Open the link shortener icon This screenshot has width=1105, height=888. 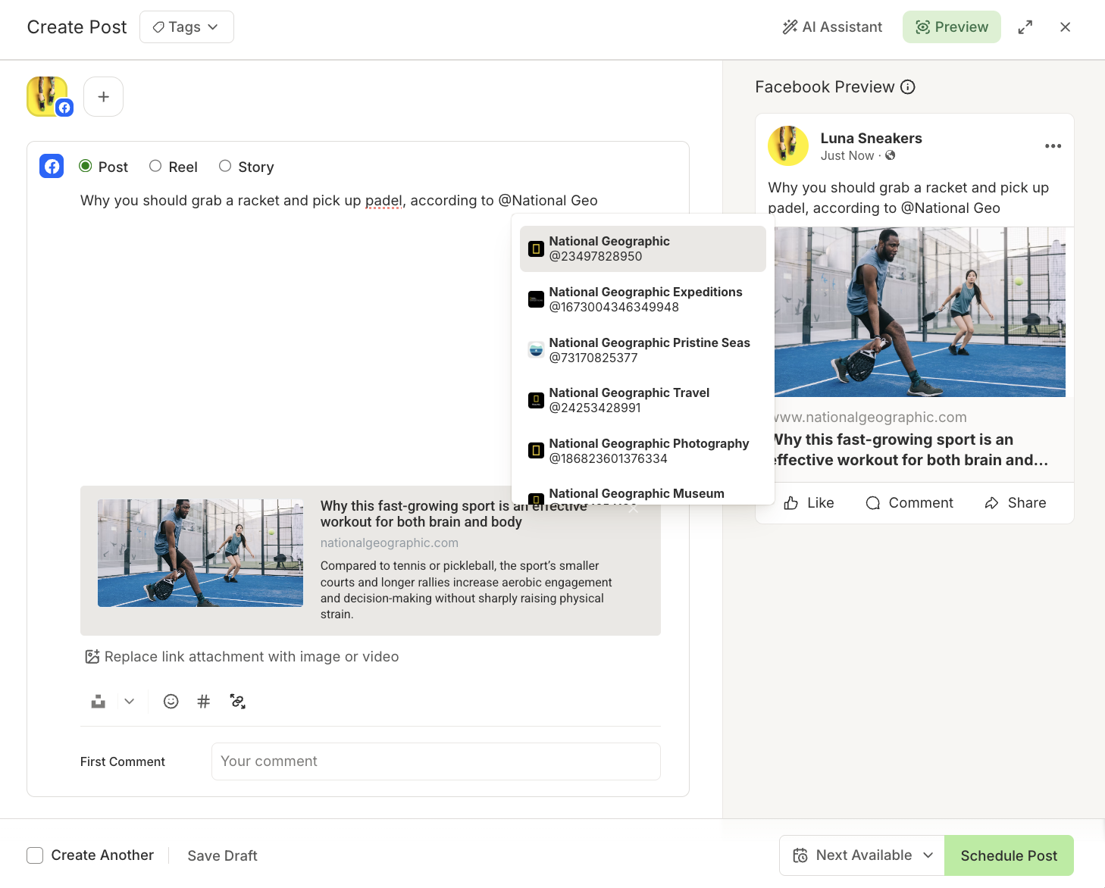click(237, 701)
